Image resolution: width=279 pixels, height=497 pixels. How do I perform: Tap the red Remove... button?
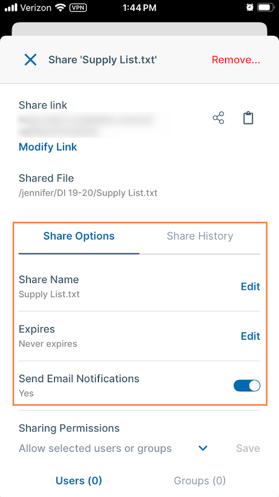(236, 60)
